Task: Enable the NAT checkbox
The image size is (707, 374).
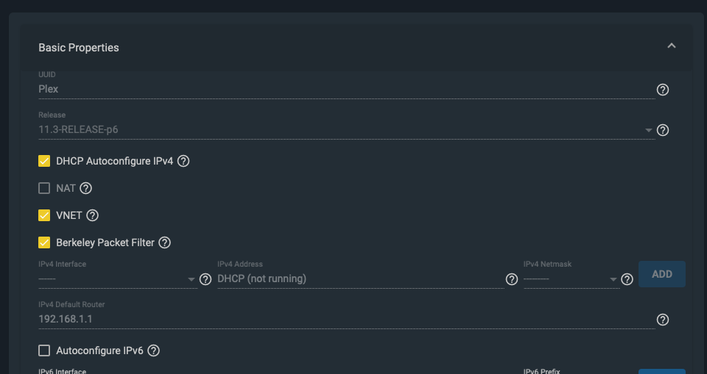Action: pyautogui.click(x=44, y=188)
